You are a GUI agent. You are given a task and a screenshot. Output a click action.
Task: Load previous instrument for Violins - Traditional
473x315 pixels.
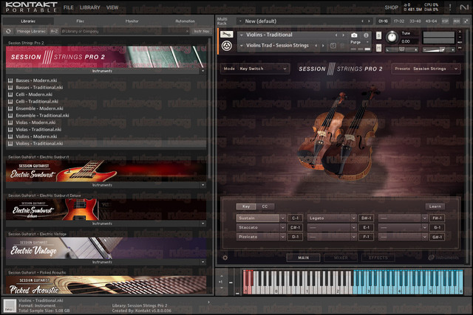[336, 35]
